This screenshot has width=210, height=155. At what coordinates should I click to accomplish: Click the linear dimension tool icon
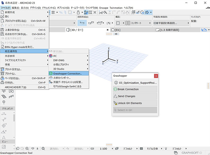click(4, 114)
